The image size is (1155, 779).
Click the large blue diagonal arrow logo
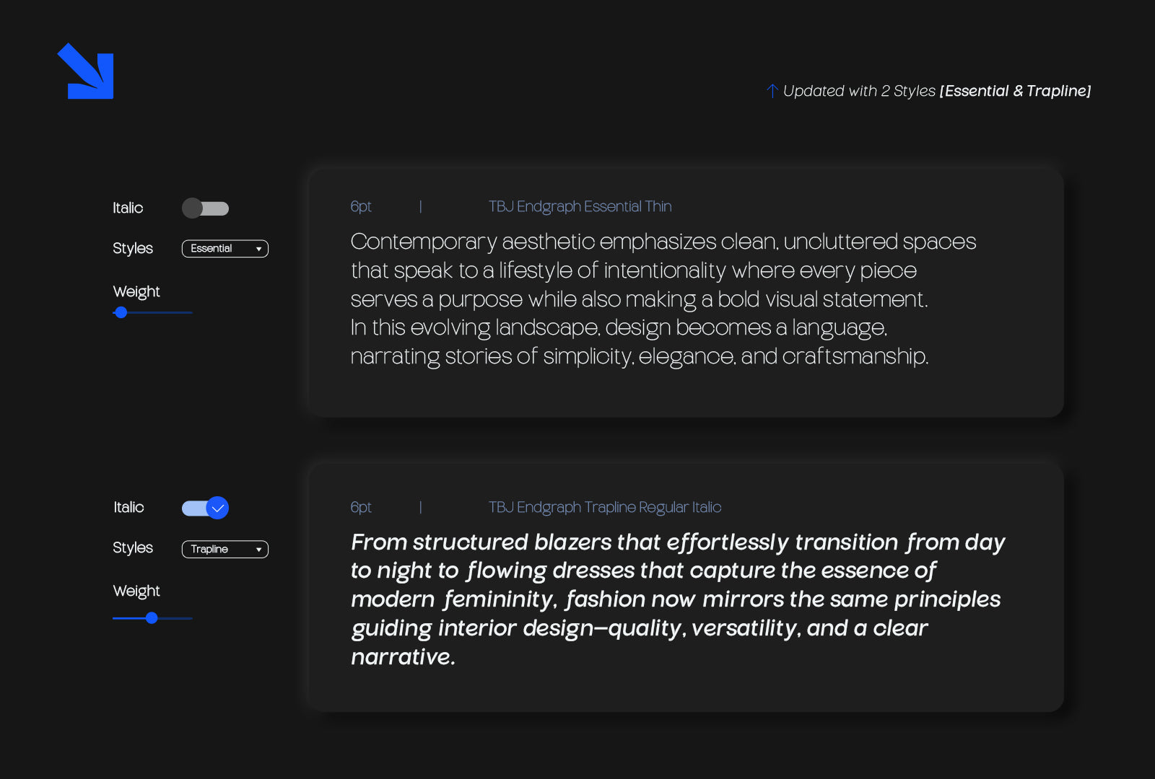pyautogui.click(x=87, y=71)
